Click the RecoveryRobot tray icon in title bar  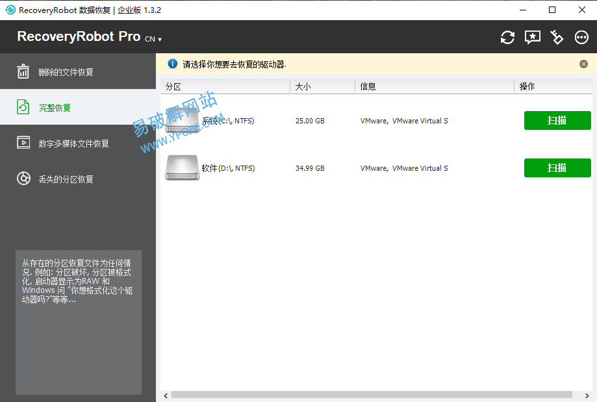[x=10, y=10]
